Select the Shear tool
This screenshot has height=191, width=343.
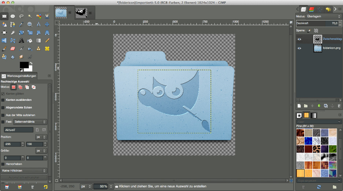click(x=38, y=33)
